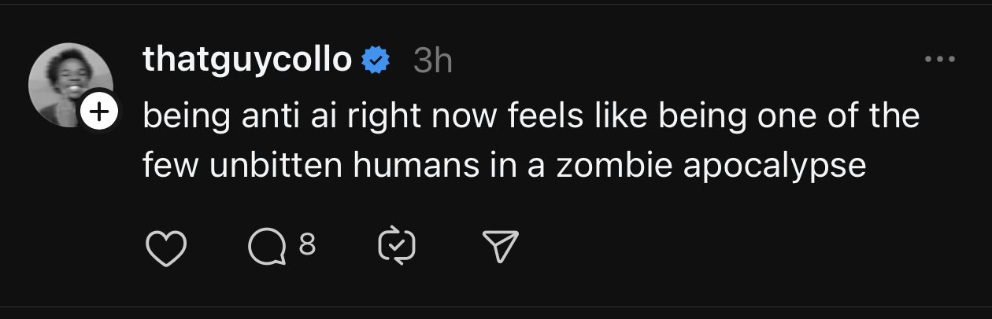The image size is (992, 319).
Task: Click the 3h post timestamp
Action: click(433, 61)
